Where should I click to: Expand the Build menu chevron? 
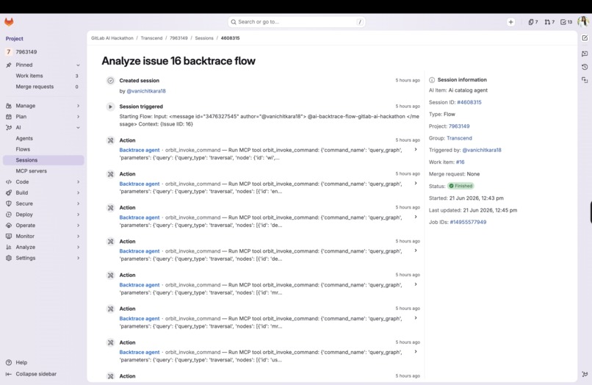coord(78,192)
